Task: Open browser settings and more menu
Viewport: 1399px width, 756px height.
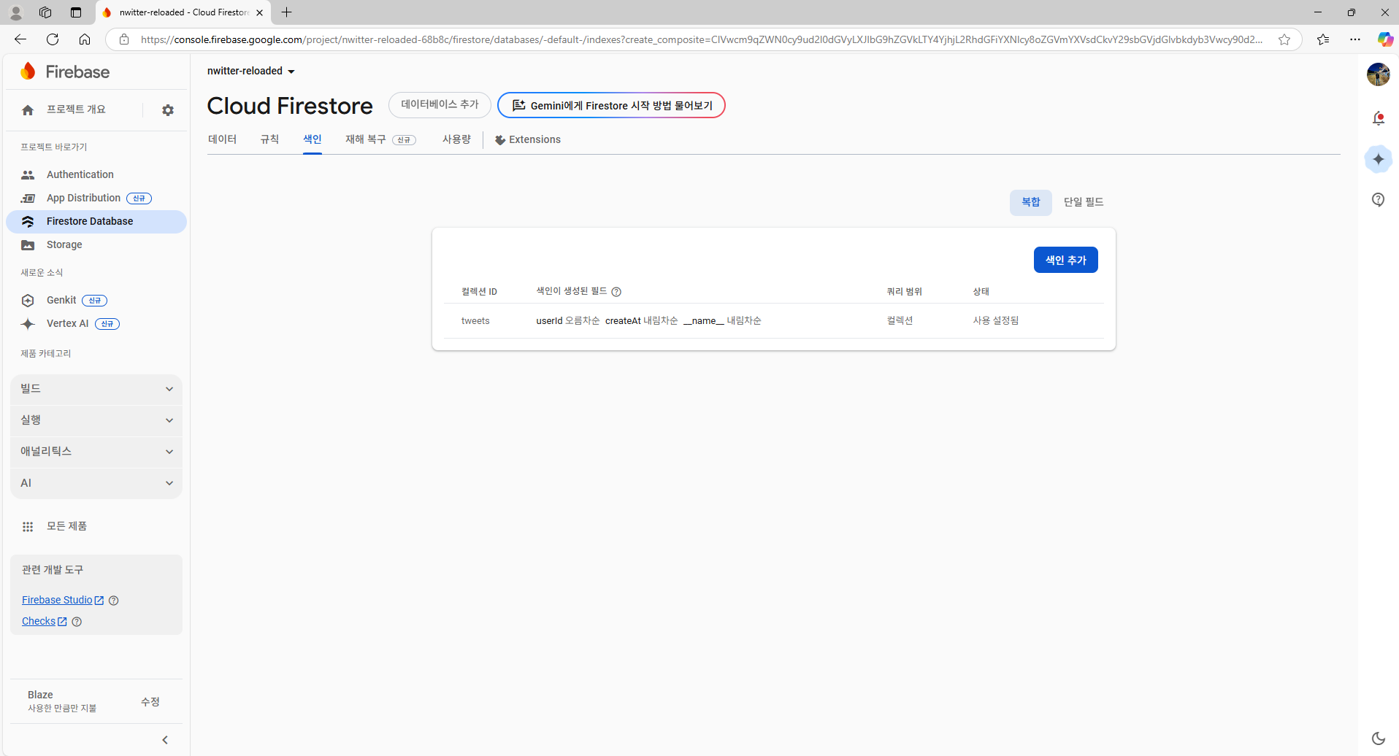Action: tap(1355, 39)
